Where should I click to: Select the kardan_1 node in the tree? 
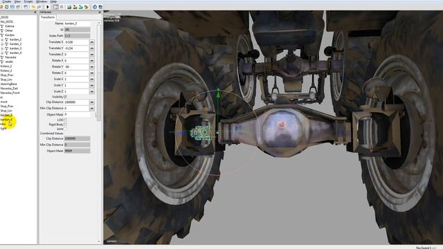point(15,40)
